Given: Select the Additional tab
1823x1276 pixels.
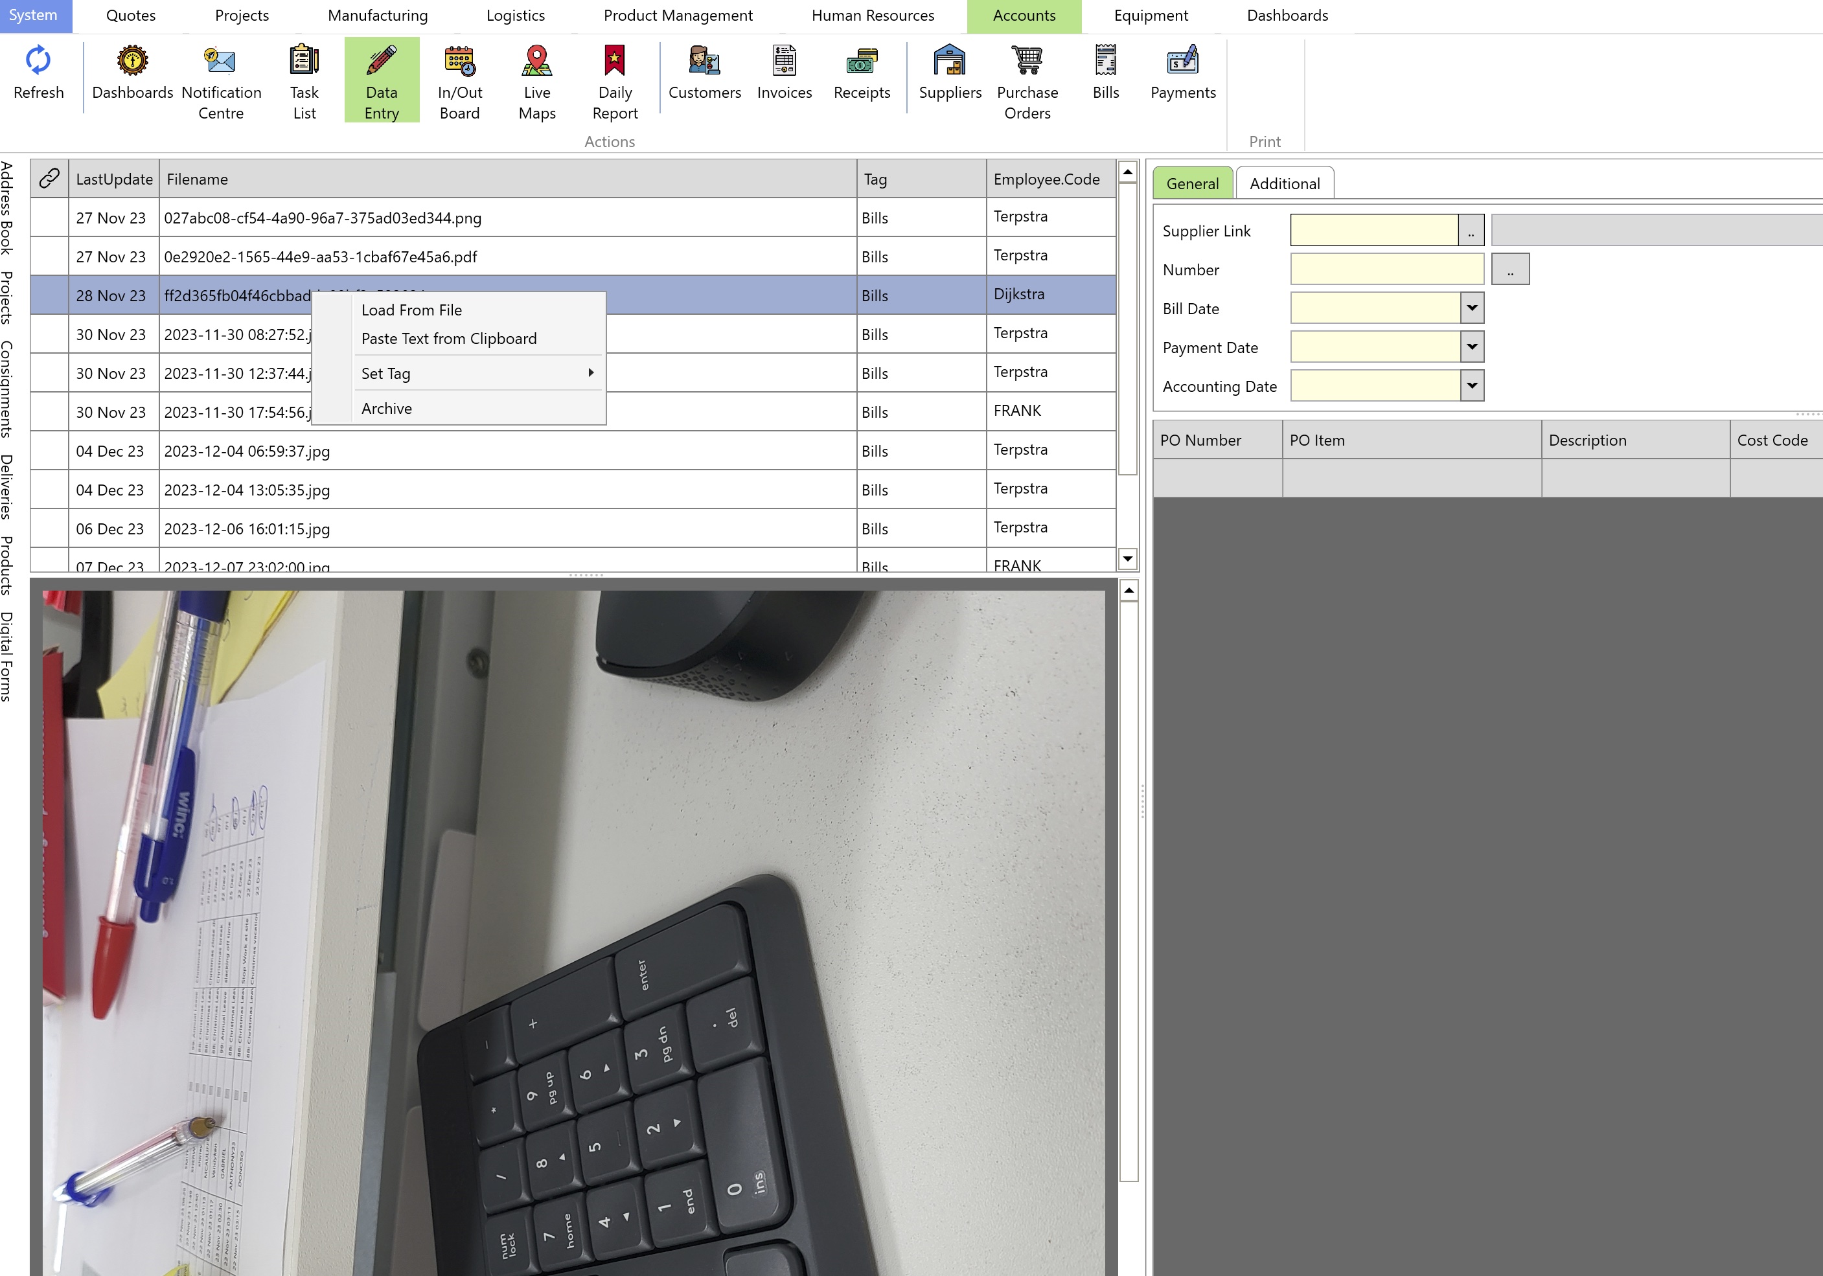Looking at the screenshot, I should (1284, 183).
